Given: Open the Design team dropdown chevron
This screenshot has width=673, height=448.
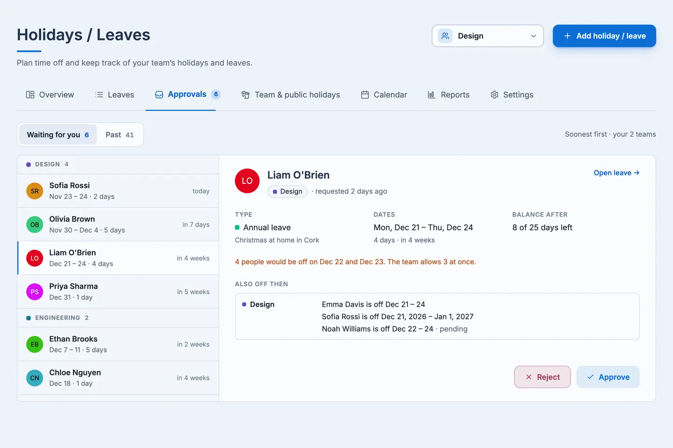Looking at the screenshot, I should pos(533,36).
